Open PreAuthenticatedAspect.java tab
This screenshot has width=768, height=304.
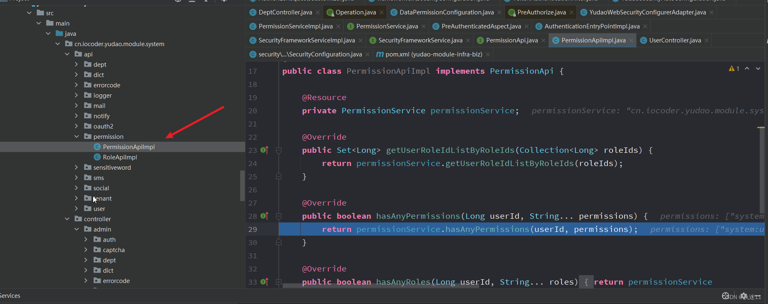pos(481,26)
